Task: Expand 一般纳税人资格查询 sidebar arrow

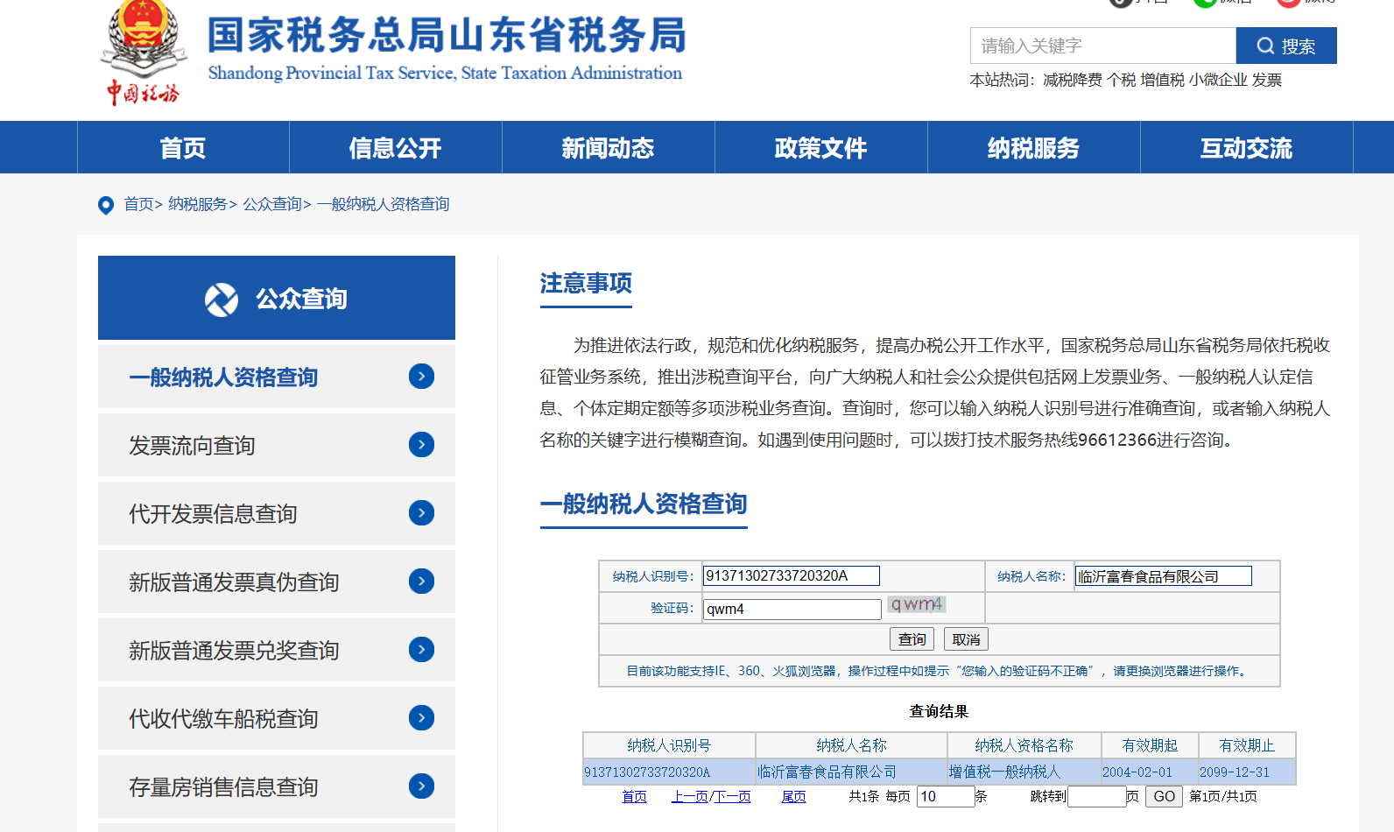Action: [x=421, y=377]
